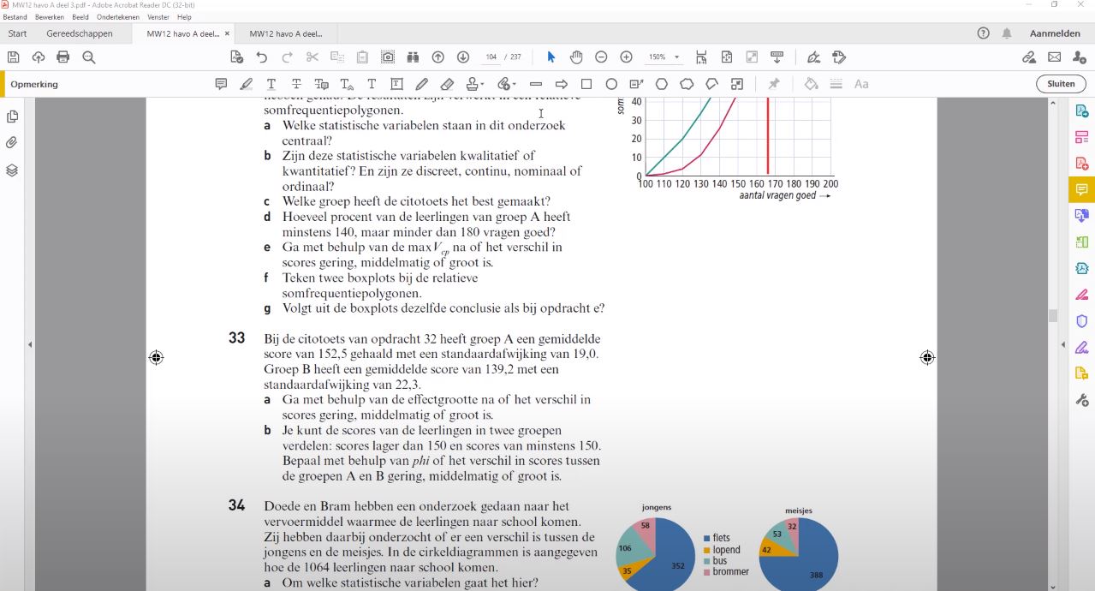Open the Ondertekenen menu
This screenshot has height=591, width=1095.
pyautogui.click(x=118, y=17)
